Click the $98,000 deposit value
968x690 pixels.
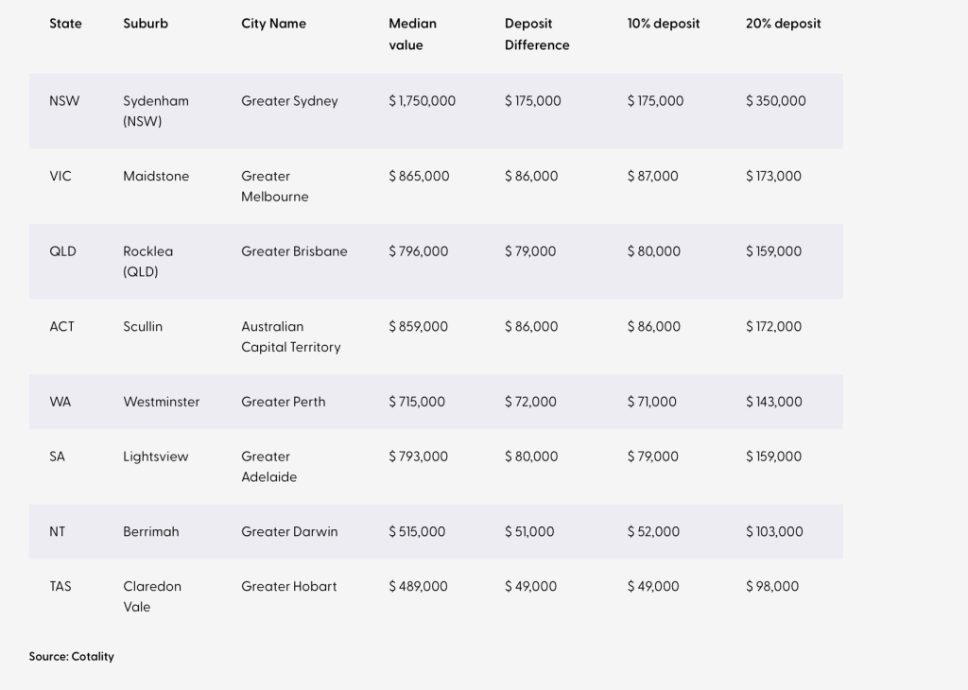tap(772, 586)
